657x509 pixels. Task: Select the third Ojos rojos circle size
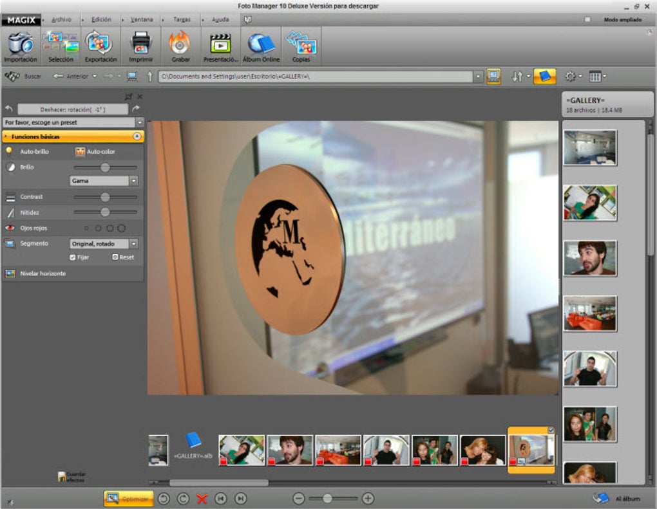pos(110,228)
